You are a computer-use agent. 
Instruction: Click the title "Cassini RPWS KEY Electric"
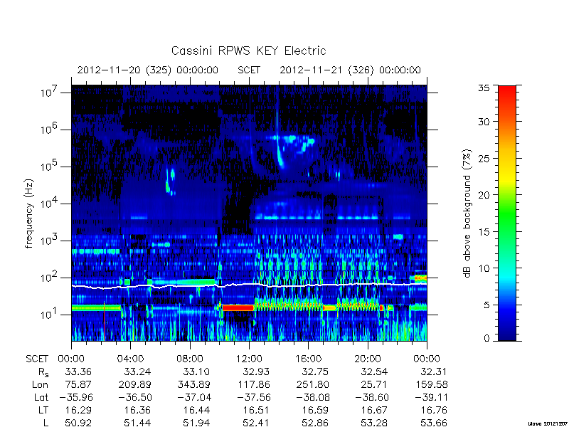(x=248, y=51)
